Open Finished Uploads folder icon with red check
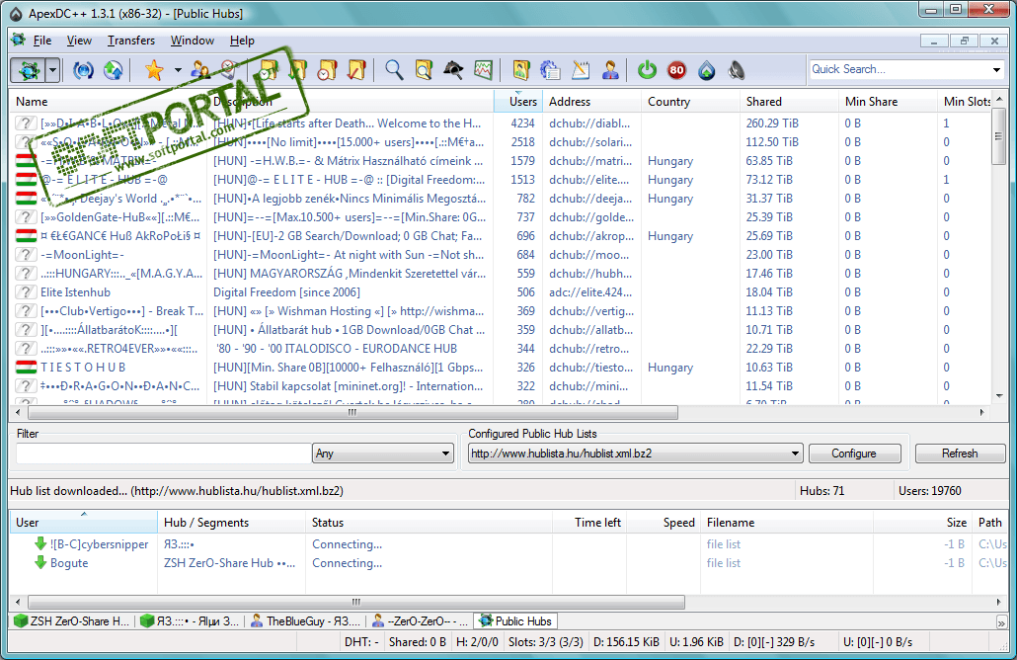The image size is (1017, 660). (356, 70)
